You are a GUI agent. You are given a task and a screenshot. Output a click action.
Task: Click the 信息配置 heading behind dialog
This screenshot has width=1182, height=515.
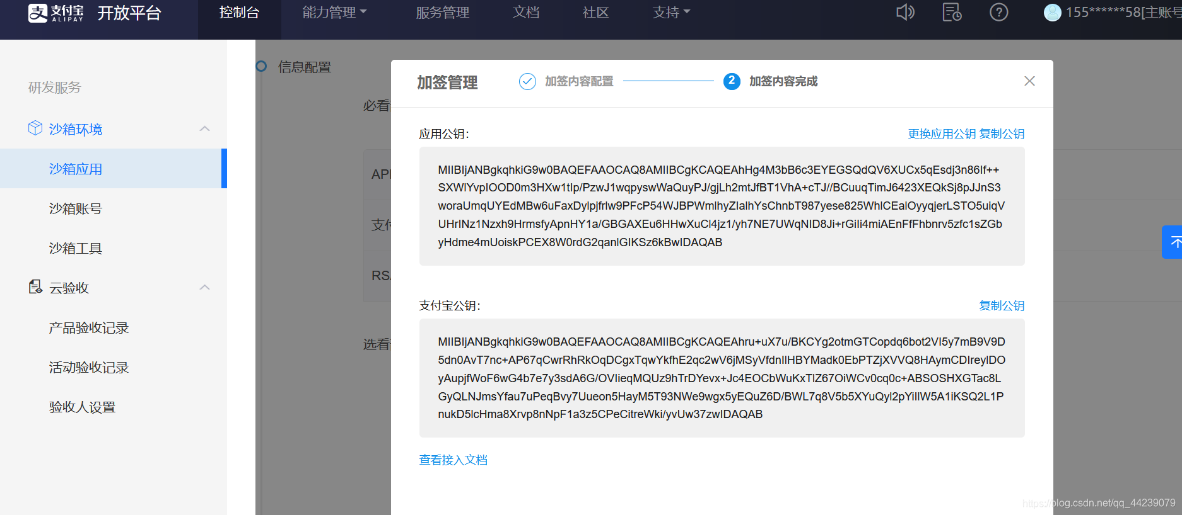click(305, 67)
